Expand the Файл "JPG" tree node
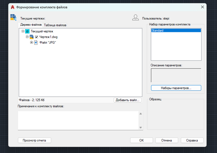Image resolution: width=217 pixels, height=153 pixels. coord(31,42)
